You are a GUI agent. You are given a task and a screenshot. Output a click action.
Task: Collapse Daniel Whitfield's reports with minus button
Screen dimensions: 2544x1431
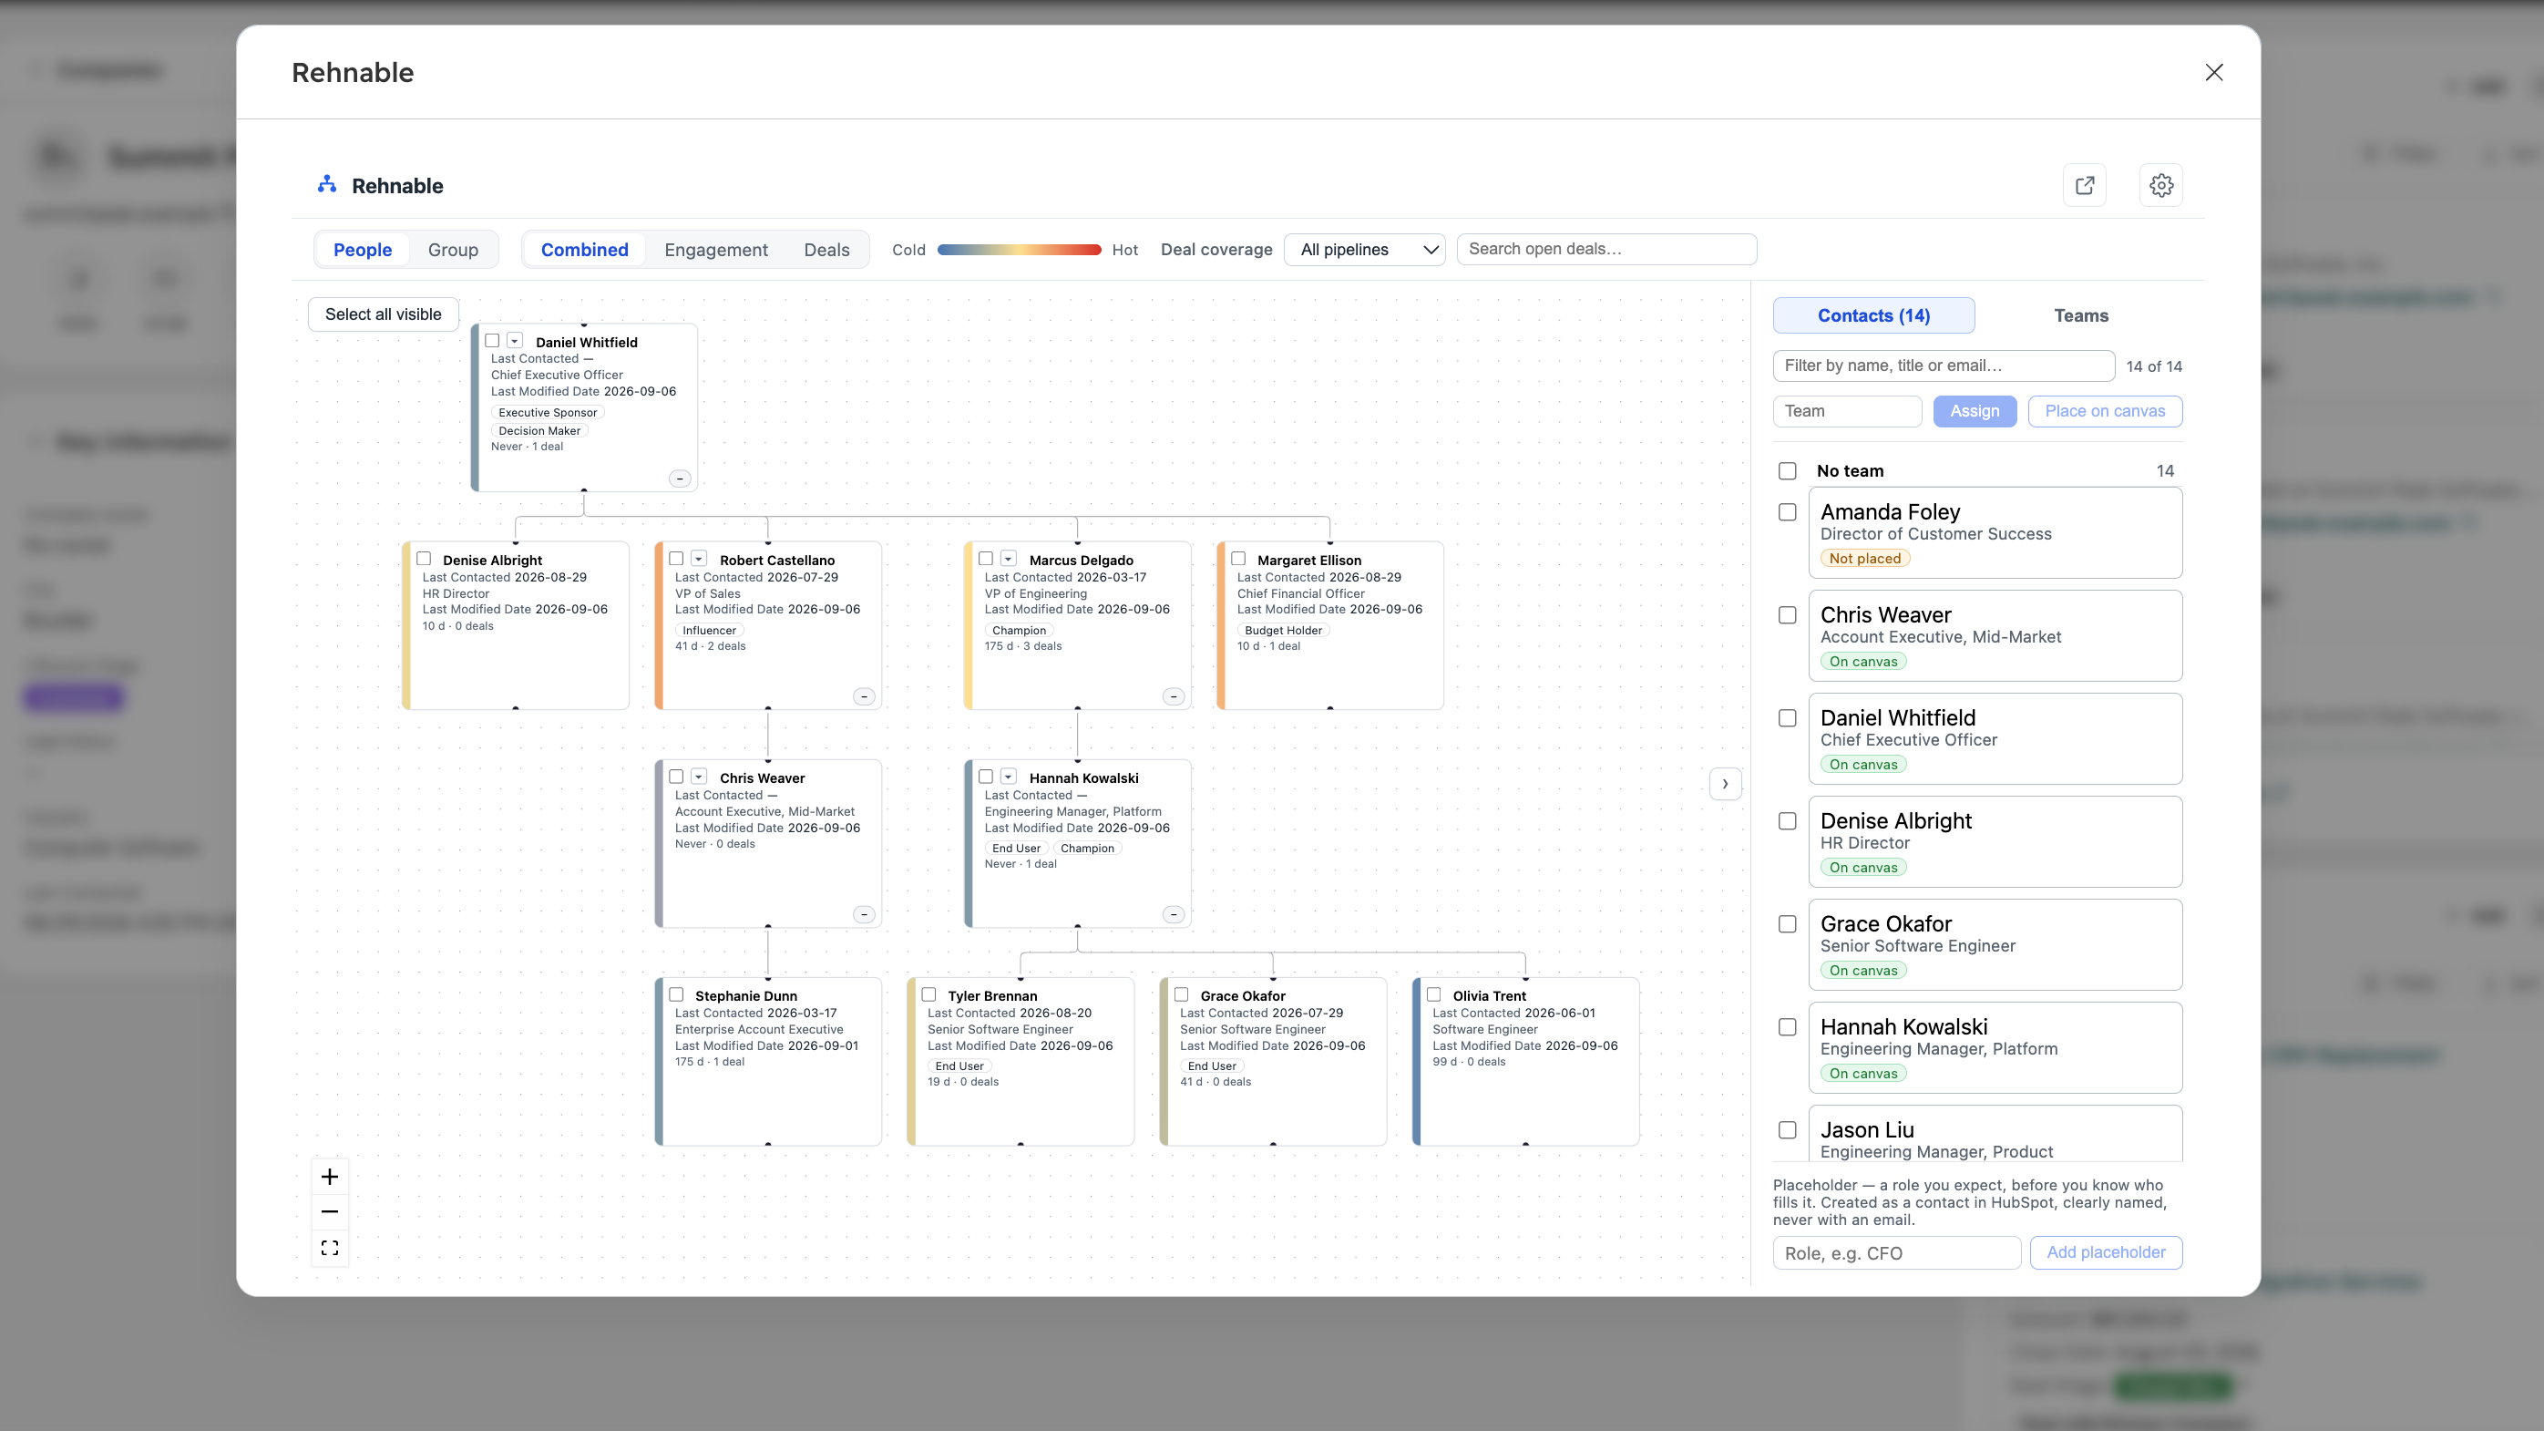(680, 479)
